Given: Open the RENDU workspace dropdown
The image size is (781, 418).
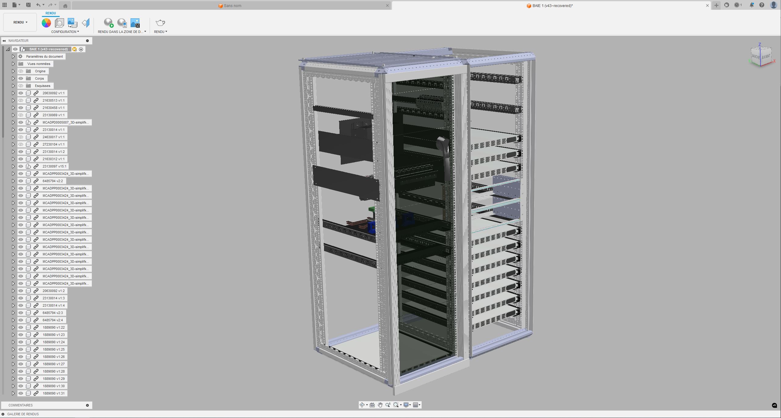Looking at the screenshot, I should click(x=20, y=22).
